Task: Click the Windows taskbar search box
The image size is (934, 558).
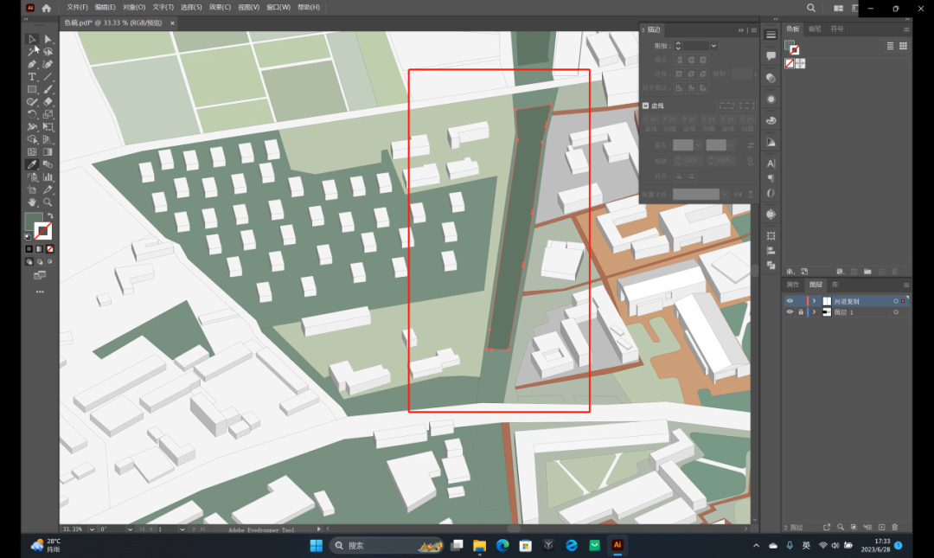Action: [387, 546]
